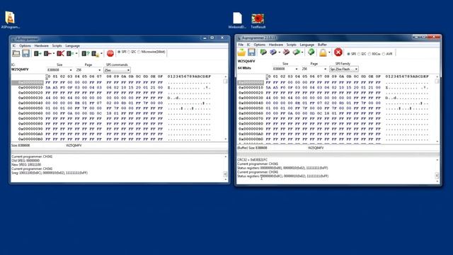
Task: Open the AsProgram desktop shortcut icon
Action: [11, 20]
